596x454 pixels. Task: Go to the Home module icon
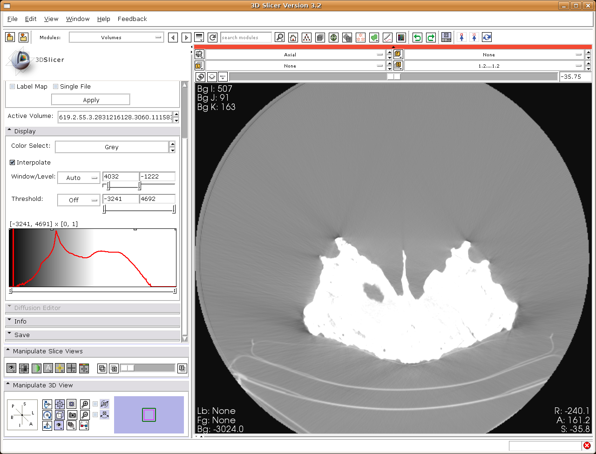click(293, 37)
